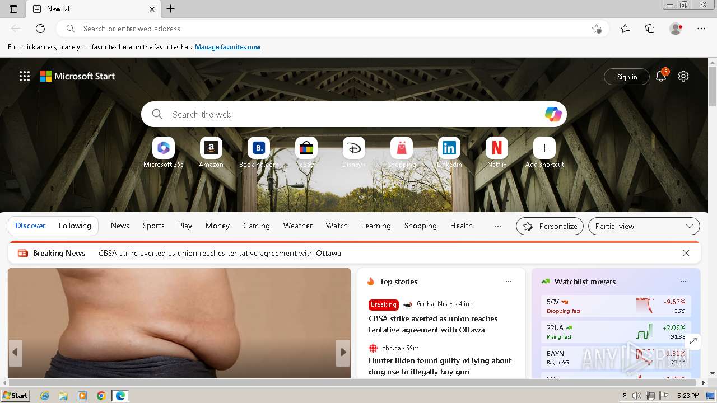Click the Sign in button
717x403 pixels.
627,77
